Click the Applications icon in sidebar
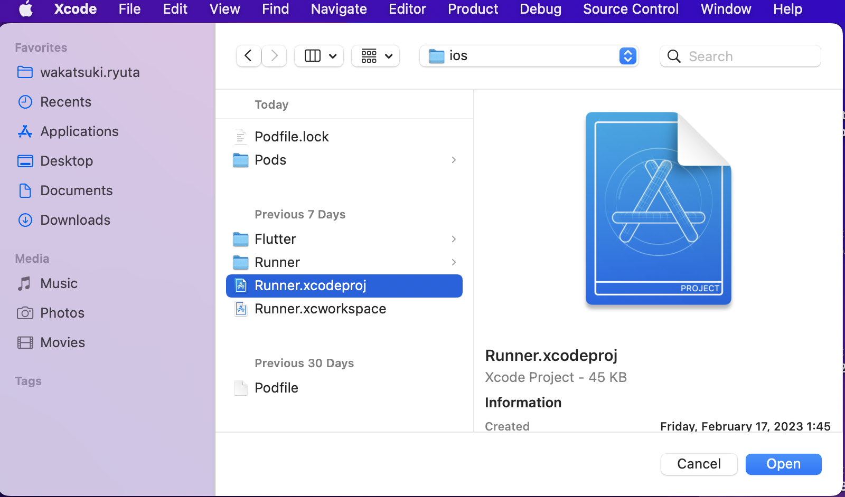 [25, 131]
